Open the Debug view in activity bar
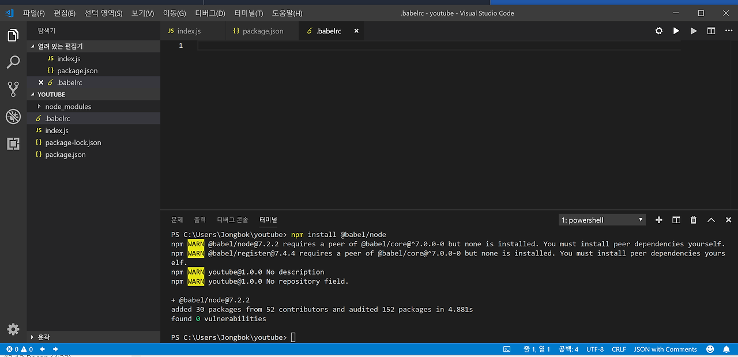This screenshot has height=357, width=738. (x=13, y=117)
